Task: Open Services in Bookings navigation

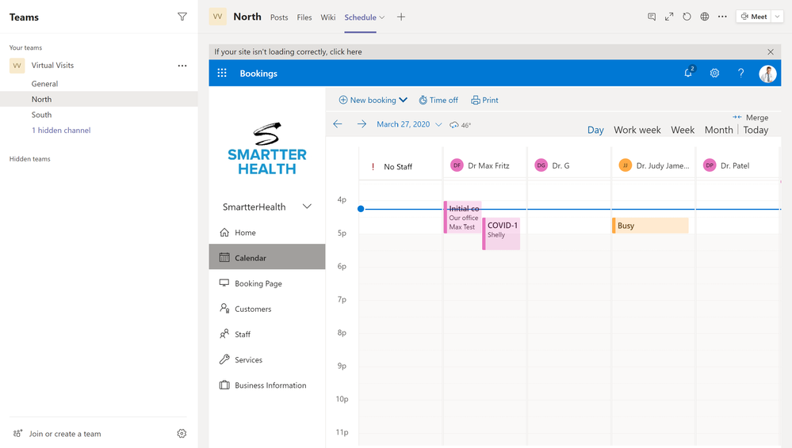Action: 267,359
